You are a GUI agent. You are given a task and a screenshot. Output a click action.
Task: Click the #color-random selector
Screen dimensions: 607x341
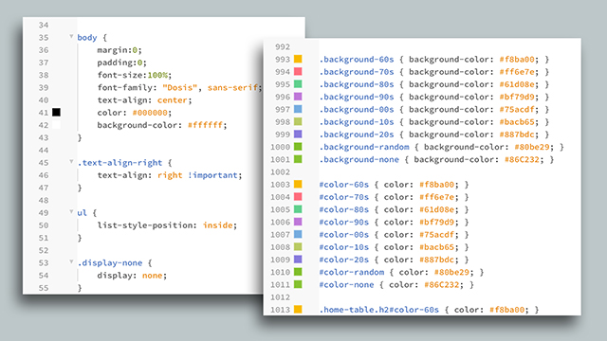352,272
